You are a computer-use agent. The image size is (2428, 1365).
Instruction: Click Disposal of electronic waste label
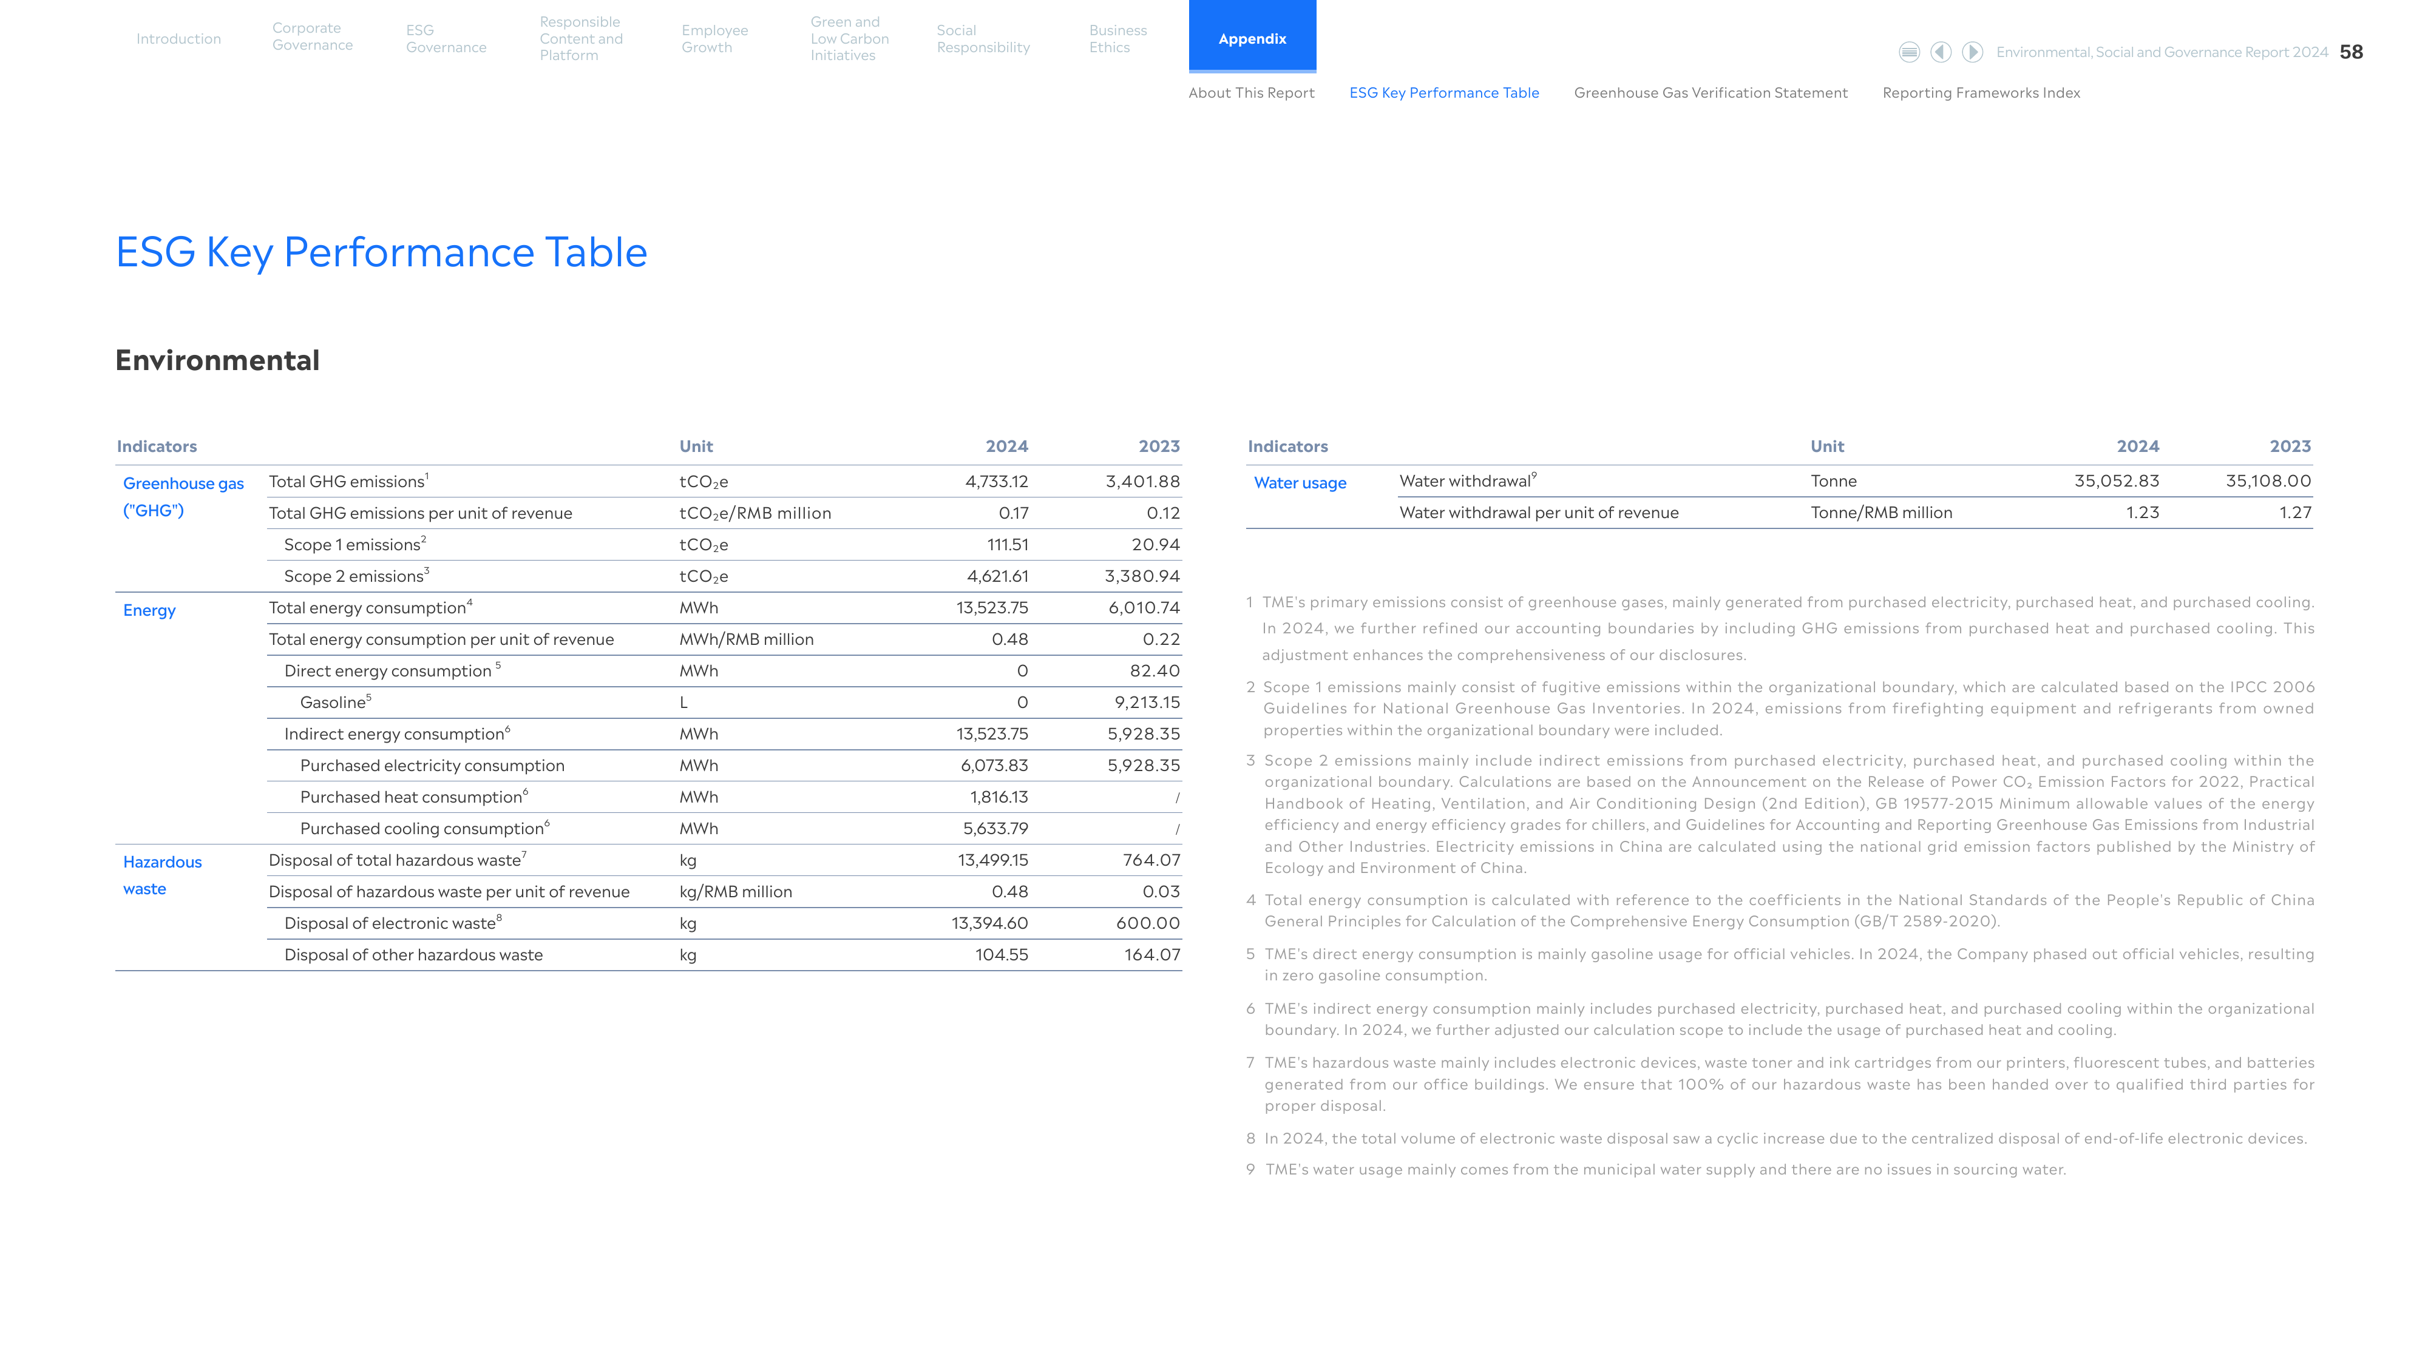point(393,923)
